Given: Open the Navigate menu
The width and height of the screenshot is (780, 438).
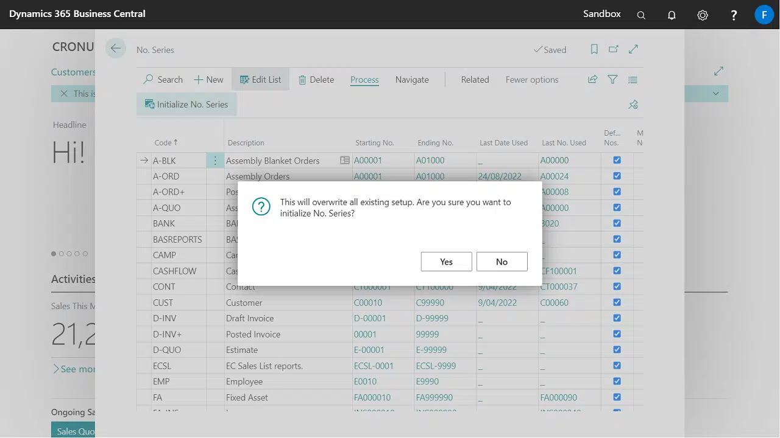Looking at the screenshot, I should click(x=412, y=80).
